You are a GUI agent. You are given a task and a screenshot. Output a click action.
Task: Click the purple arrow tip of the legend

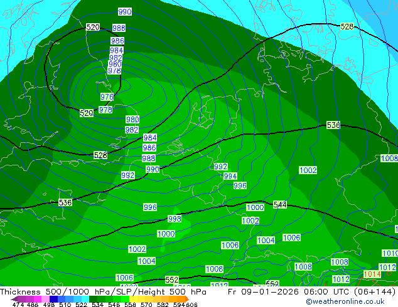click(x=14, y=299)
